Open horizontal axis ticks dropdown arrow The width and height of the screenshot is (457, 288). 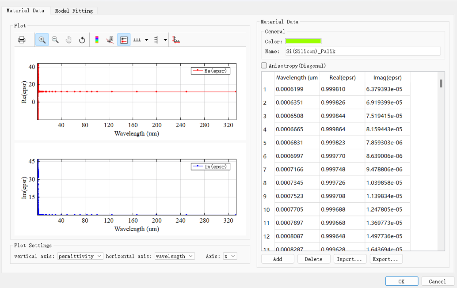(147, 40)
